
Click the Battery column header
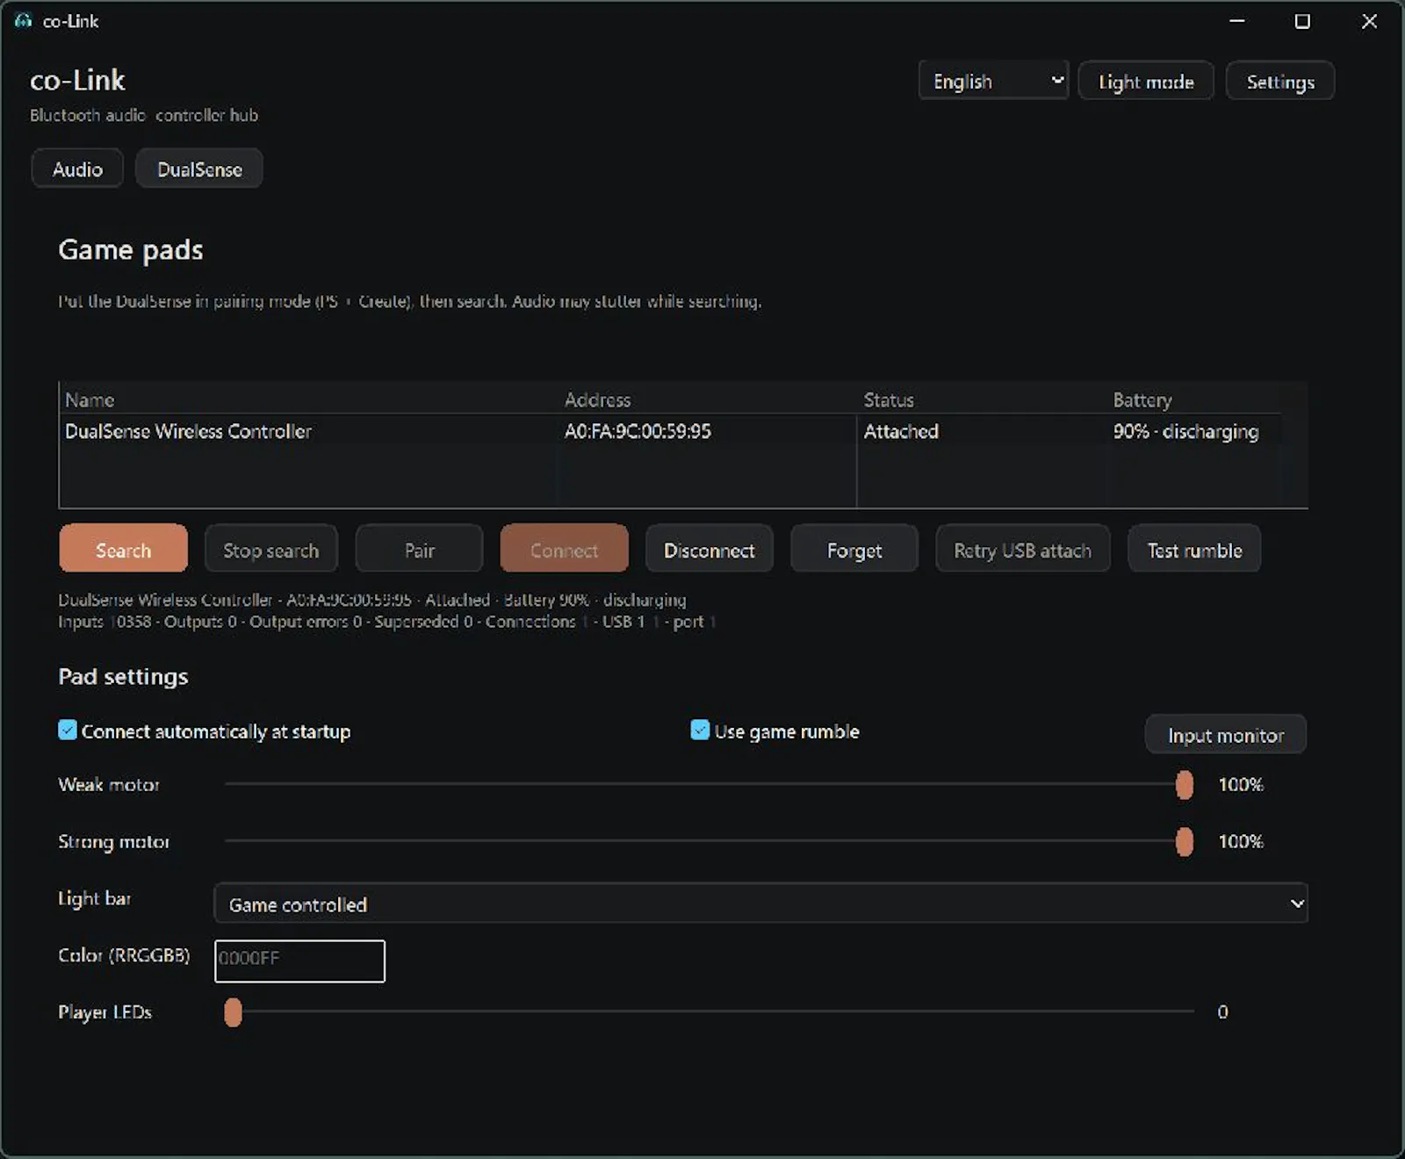(x=1142, y=400)
